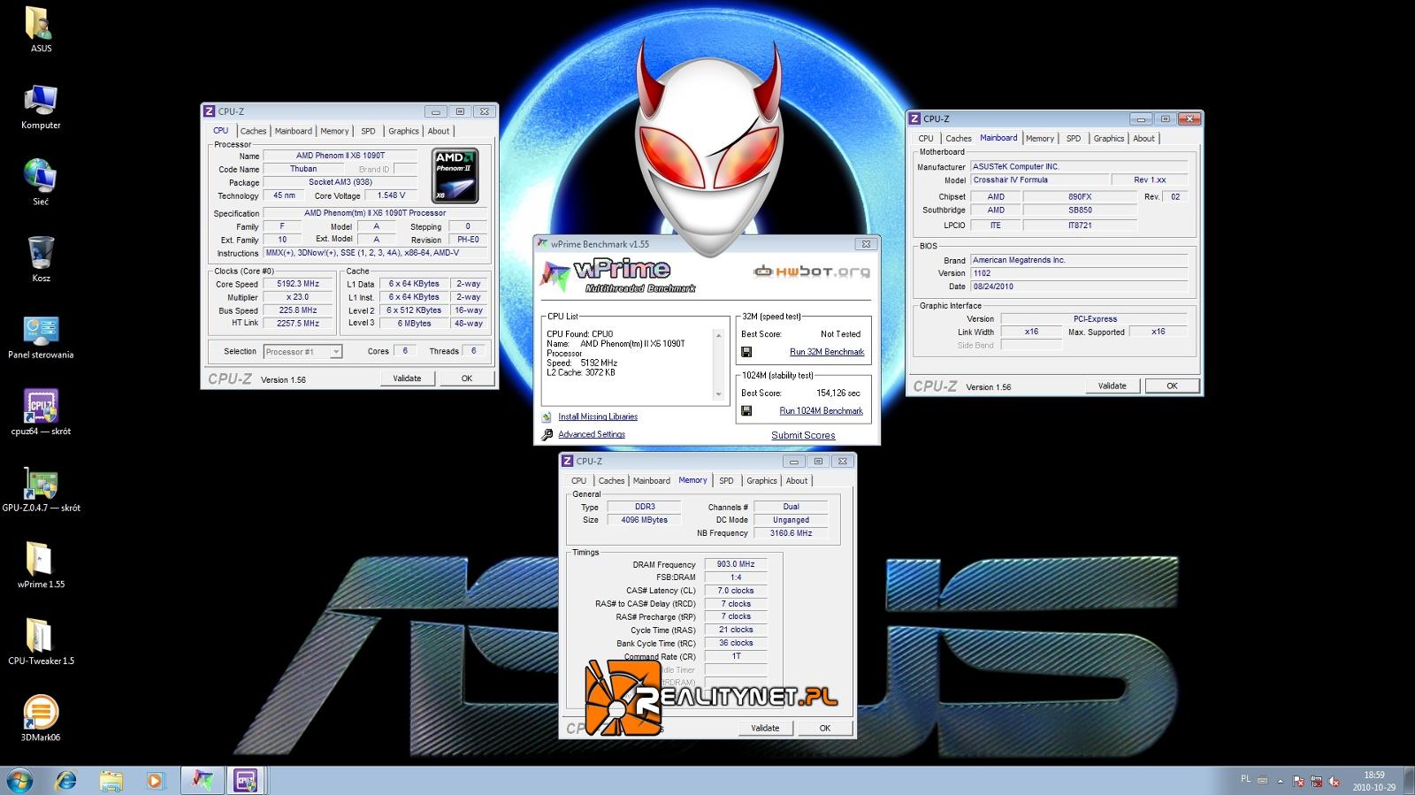Open Panel sterowania desktop icon
Viewport: 1415px width, 795px height.
(x=41, y=337)
